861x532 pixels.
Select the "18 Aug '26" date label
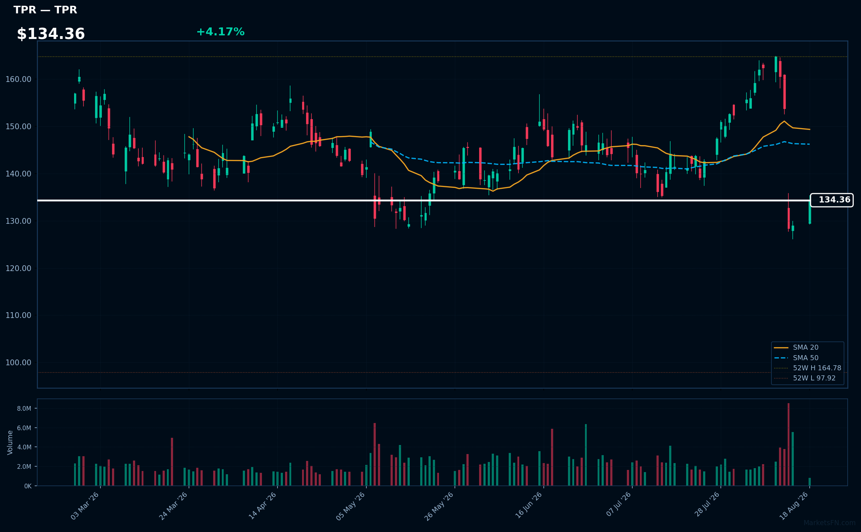click(794, 506)
